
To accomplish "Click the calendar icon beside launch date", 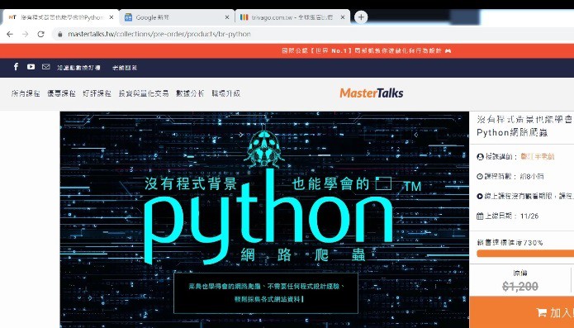I will click(x=480, y=216).
